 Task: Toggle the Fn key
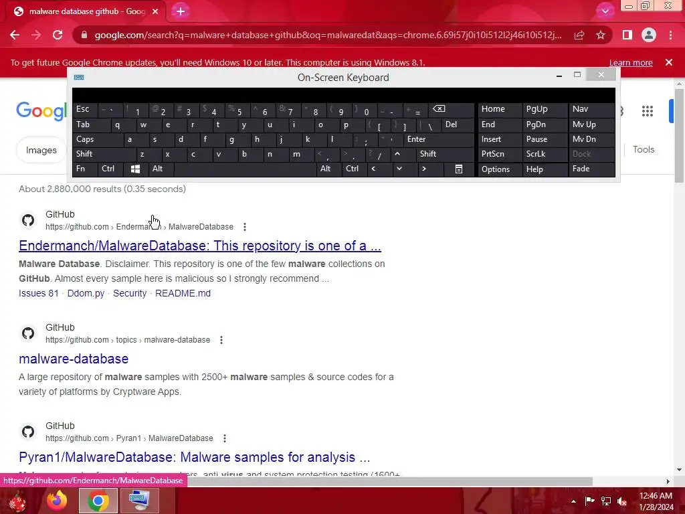point(85,169)
